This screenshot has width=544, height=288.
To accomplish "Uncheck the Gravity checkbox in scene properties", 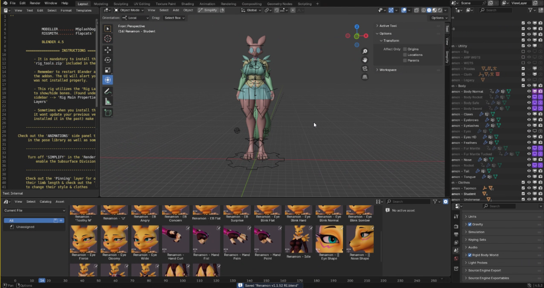I will click(x=470, y=224).
